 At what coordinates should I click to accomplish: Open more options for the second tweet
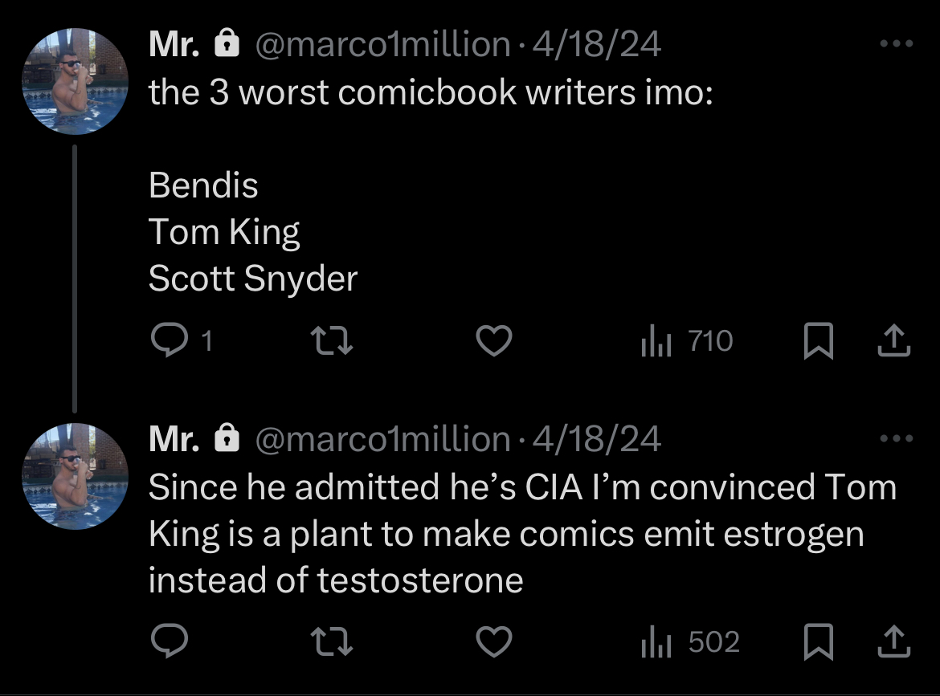[x=897, y=438]
